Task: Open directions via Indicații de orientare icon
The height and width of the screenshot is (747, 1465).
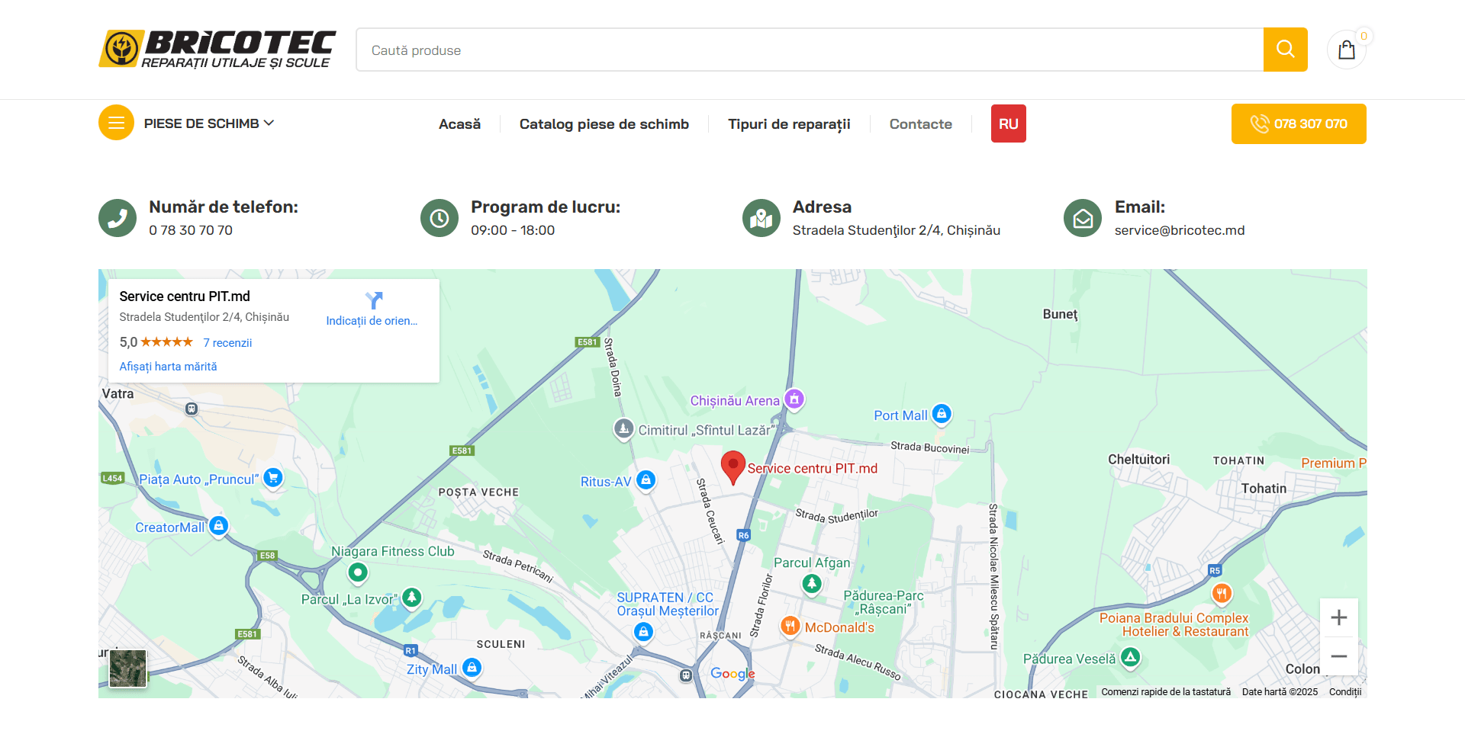Action: (373, 300)
